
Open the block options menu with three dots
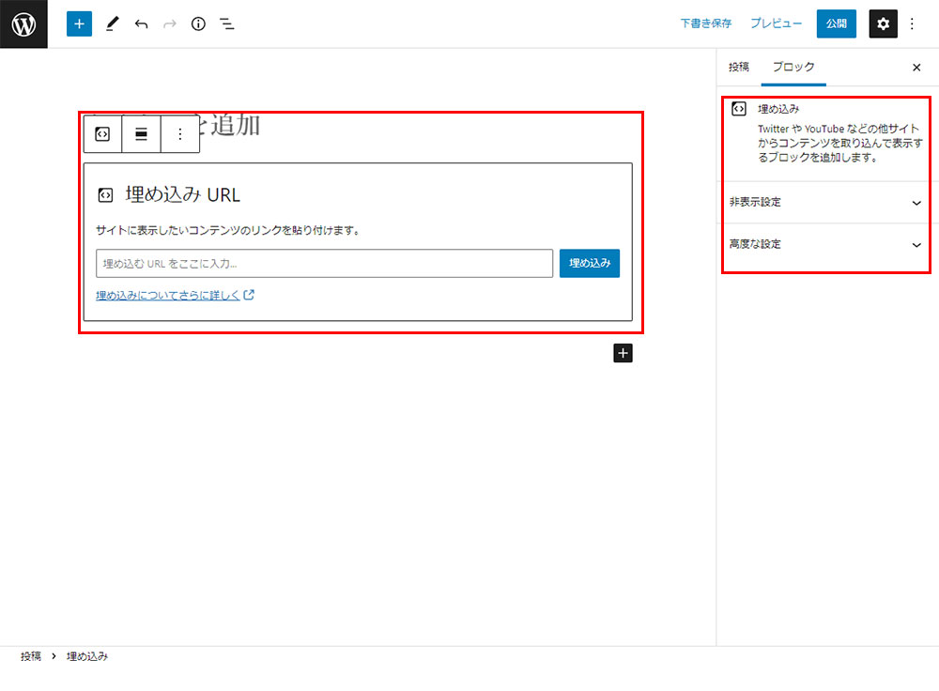[x=179, y=134]
